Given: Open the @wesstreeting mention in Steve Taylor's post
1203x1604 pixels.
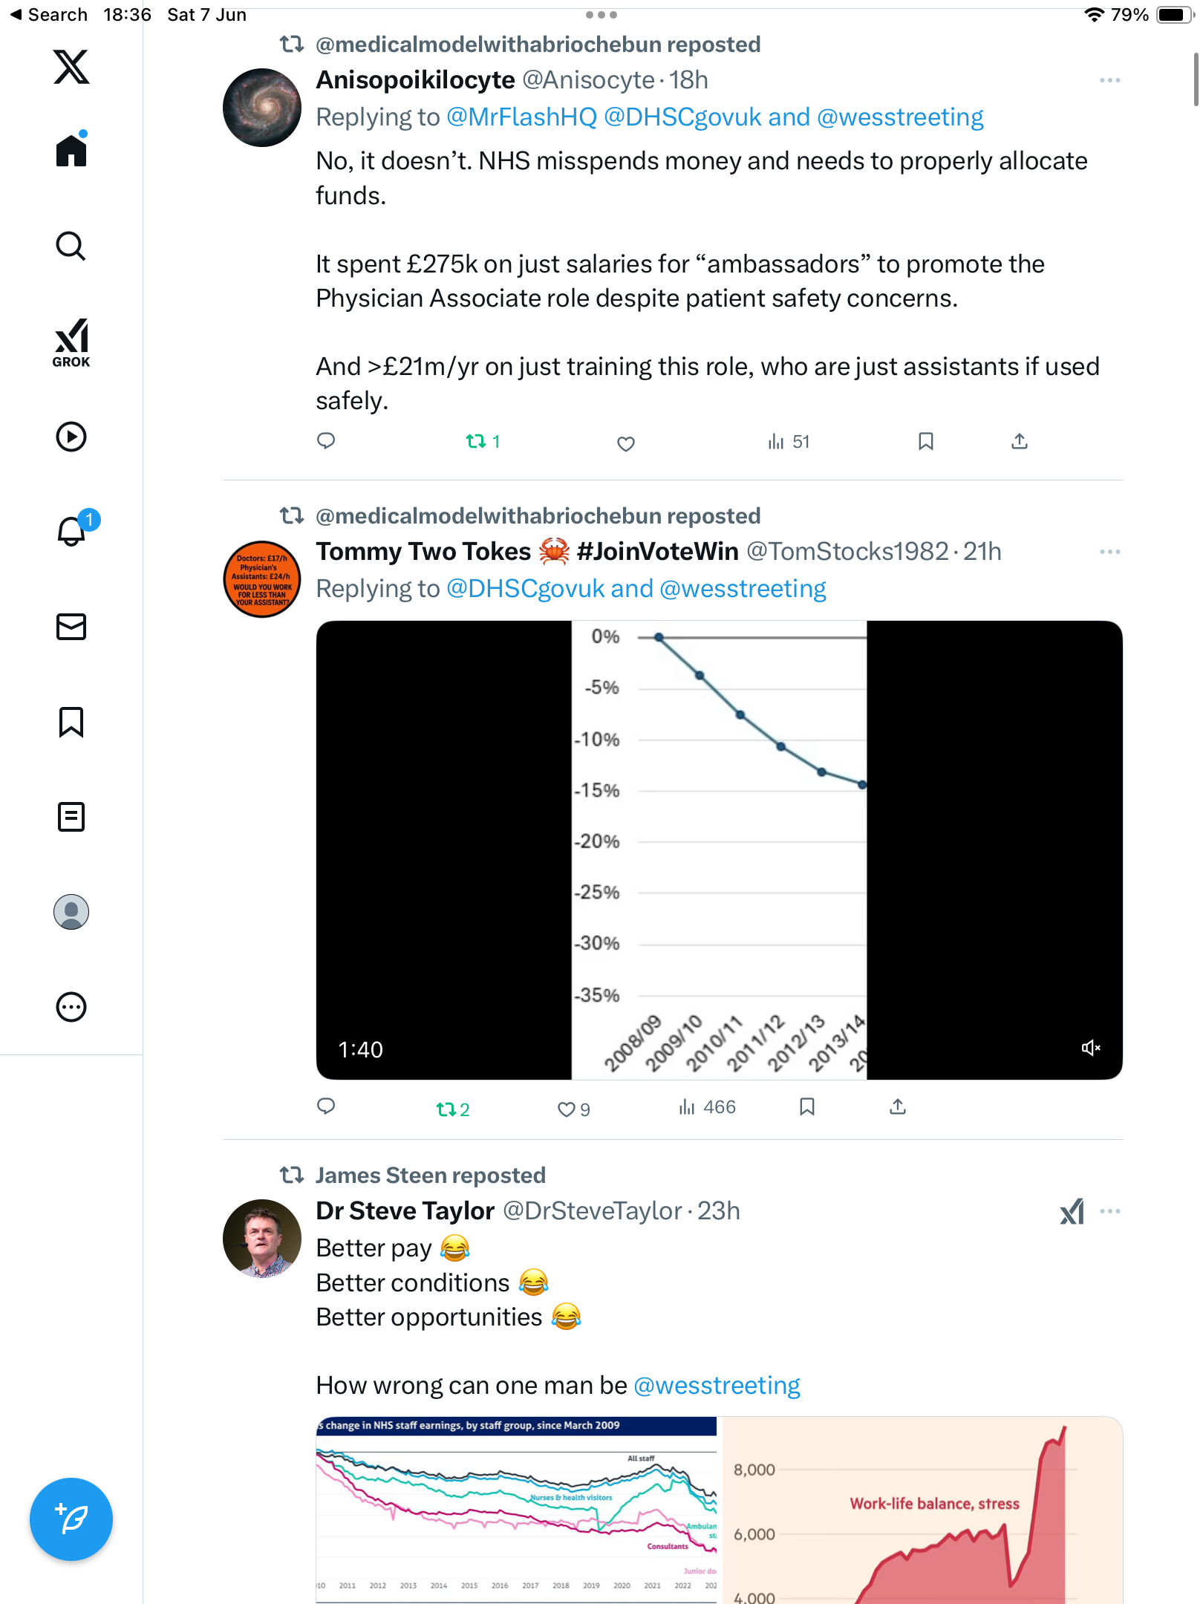Looking at the screenshot, I should (x=717, y=1386).
